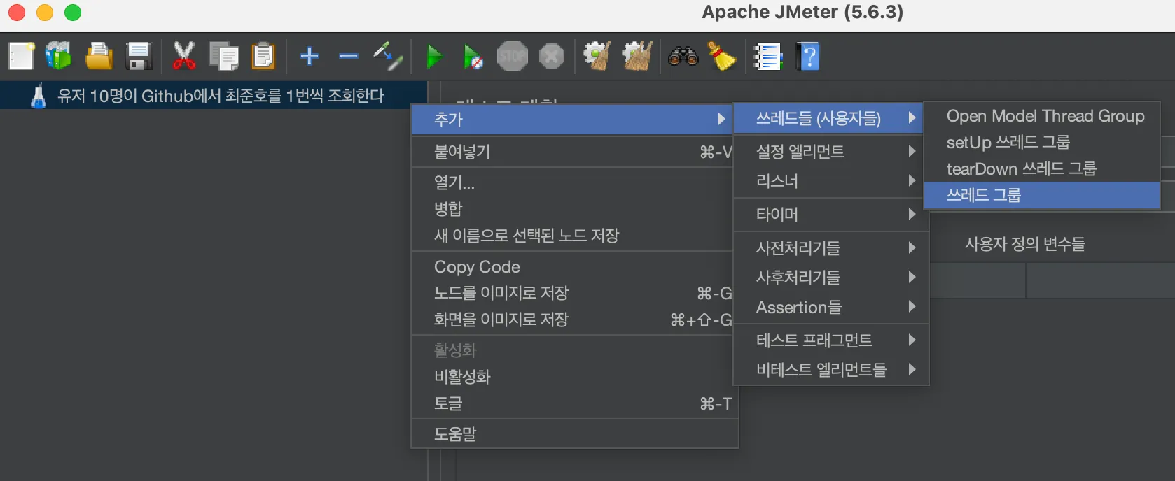Viewport: 1175px width, 481px height.
Task: Open Search with binoculars icon
Action: coord(683,56)
